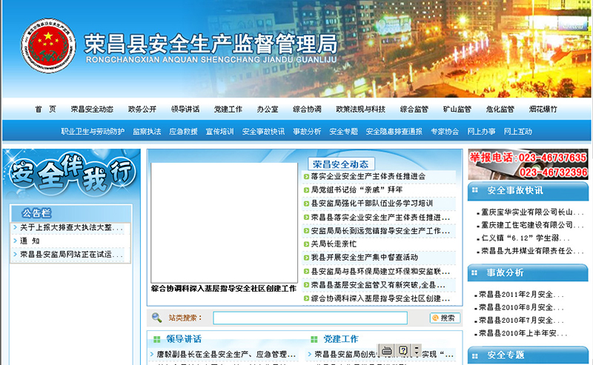593x365 pixels.
Task: Select 安全隐患排查通报 in blue navigation bar
Action: [x=394, y=132]
